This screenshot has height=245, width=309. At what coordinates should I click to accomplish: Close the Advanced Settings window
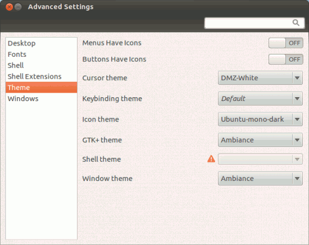pyautogui.click(x=9, y=7)
